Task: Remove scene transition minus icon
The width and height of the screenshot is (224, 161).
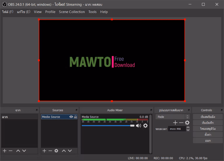Action: (x=181, y=122)
